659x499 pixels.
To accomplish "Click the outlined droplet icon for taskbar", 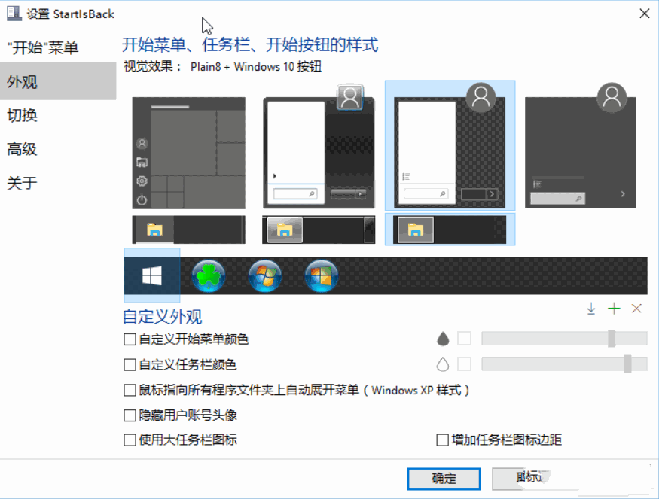I will click(443, 364).
